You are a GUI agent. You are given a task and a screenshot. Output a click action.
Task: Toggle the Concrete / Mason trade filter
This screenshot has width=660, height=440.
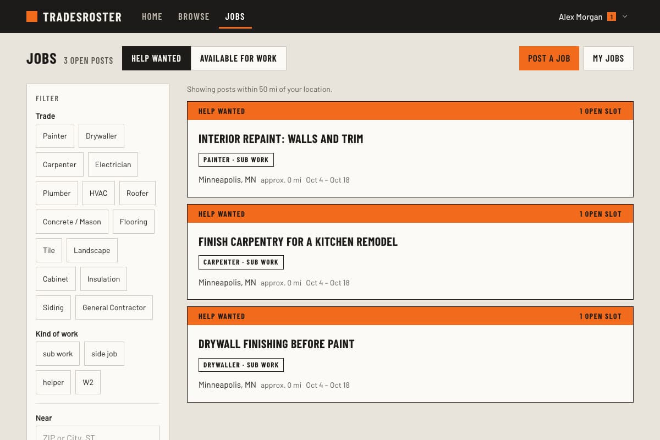tap(72, 222)
